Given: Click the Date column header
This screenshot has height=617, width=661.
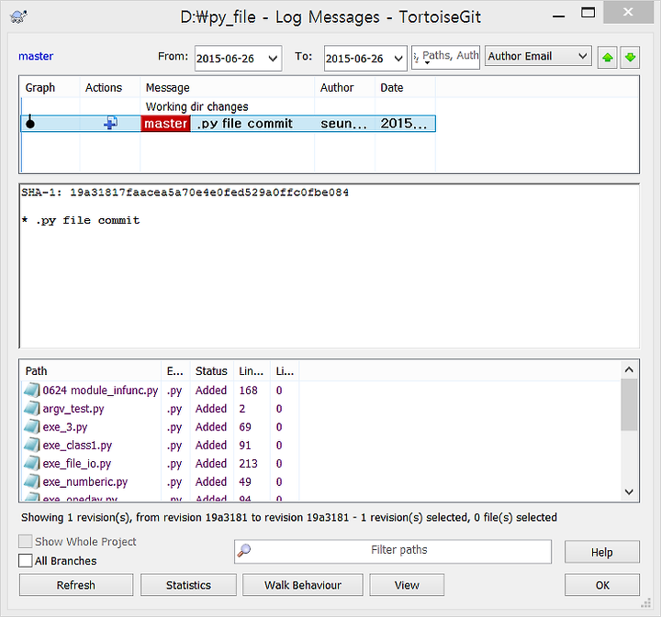Looking at the screenshot, I should click(405, 87).
